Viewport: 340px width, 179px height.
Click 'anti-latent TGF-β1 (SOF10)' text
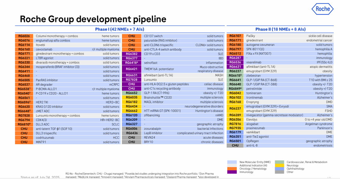coord(54,129)
